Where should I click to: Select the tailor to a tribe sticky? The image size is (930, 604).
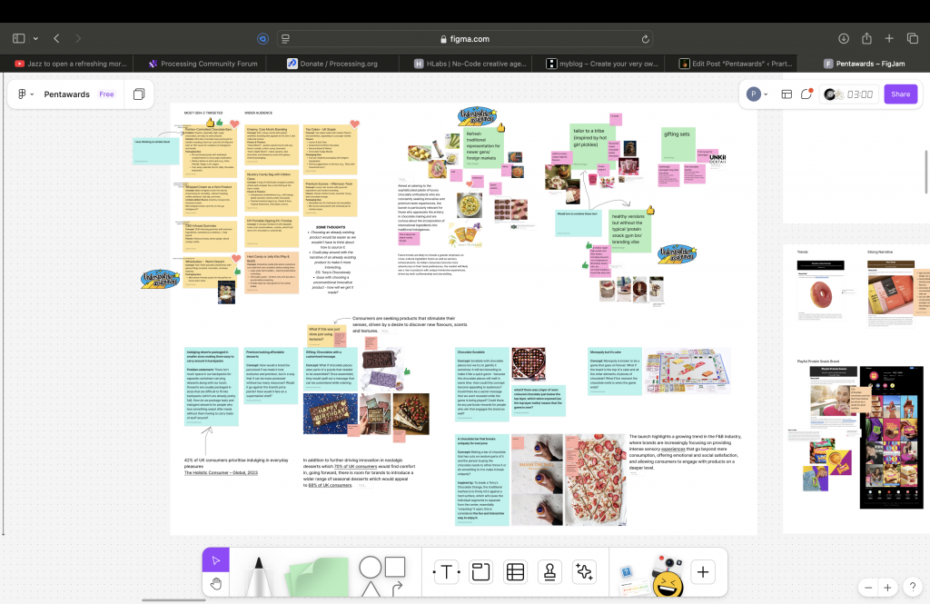[x=589, y=145]
